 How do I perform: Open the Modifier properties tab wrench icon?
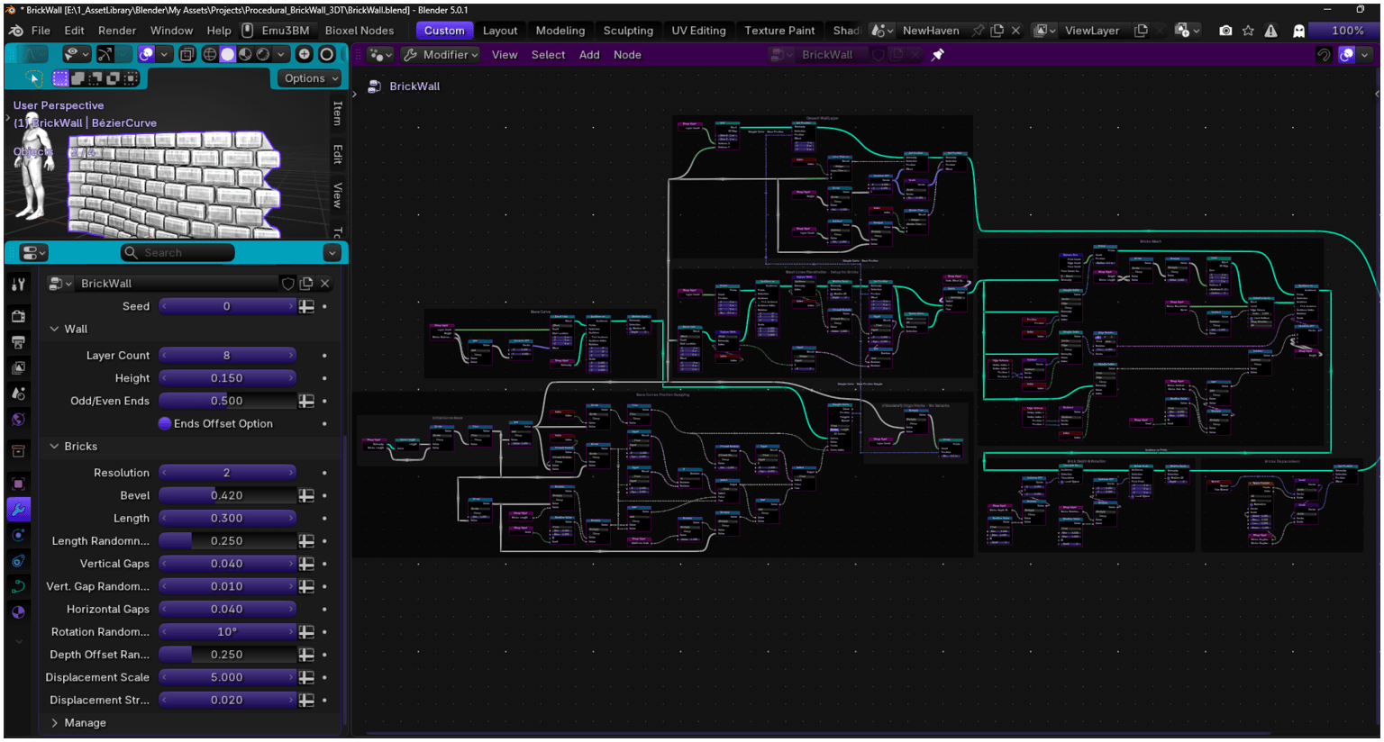(x=18, y=510)
